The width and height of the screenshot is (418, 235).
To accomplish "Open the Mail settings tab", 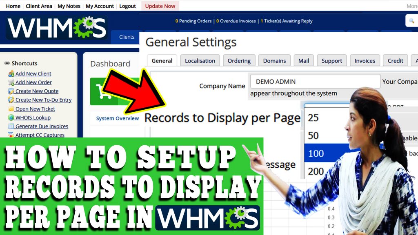I will pos(303,60).
